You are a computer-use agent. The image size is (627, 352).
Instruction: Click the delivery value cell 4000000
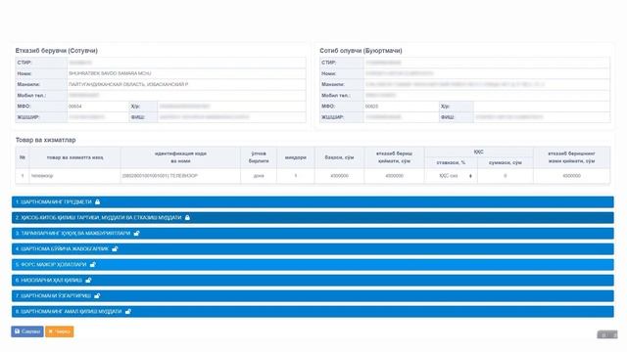point(394,176)
